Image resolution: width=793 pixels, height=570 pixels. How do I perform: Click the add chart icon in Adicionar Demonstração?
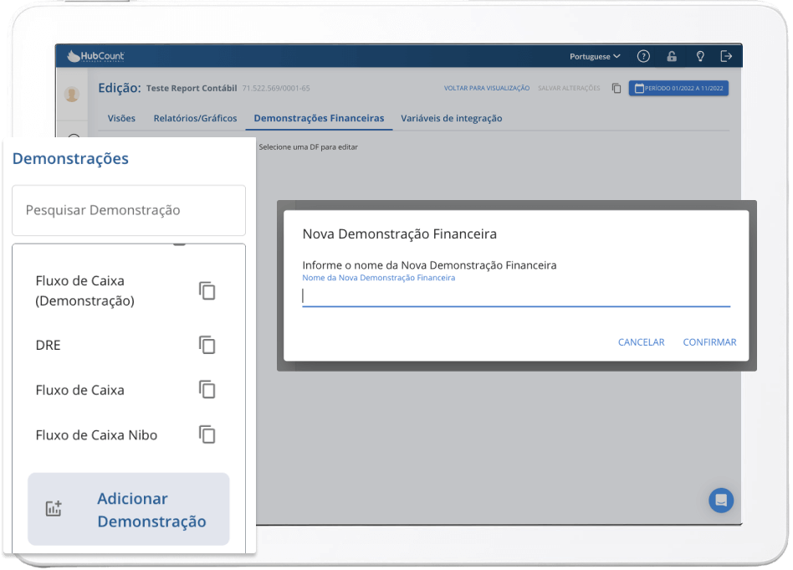pyautogui.click(x=54, y=509)
